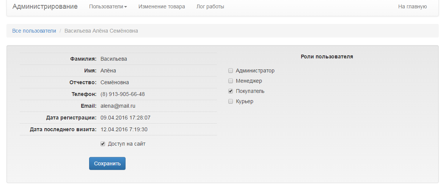The width and height of the screenshot is (443, 190).
Task: Tick the Менеджер role checkbox
Action: click(x=231, y=81)
